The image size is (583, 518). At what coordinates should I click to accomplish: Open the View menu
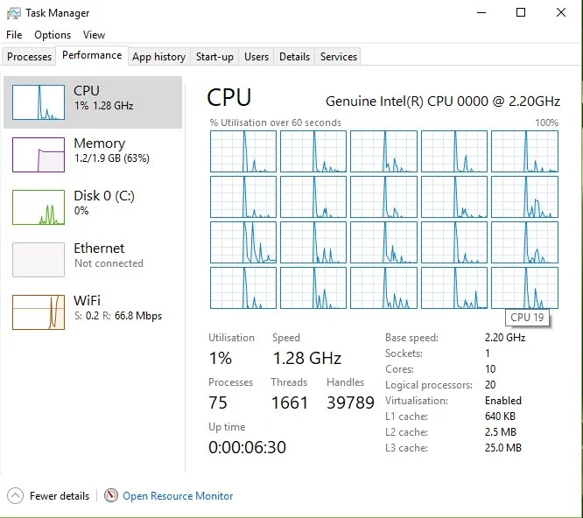point(94,35)
